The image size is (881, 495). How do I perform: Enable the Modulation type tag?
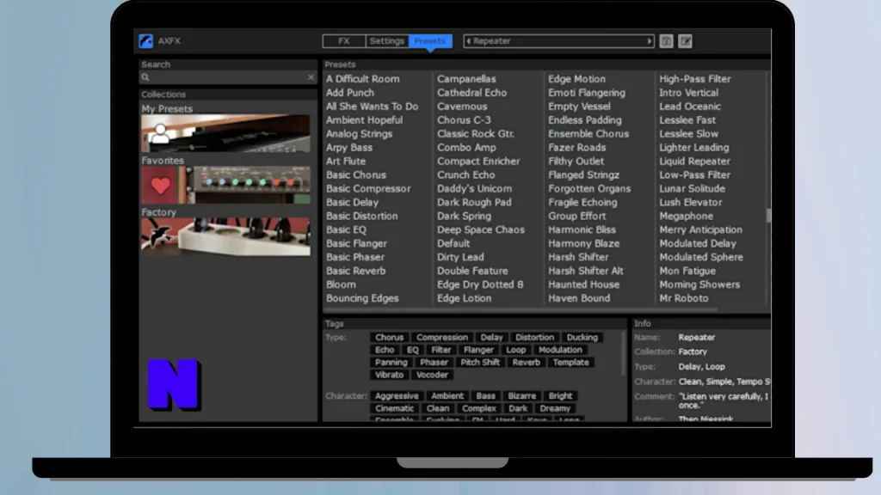[x=560, y=350]
